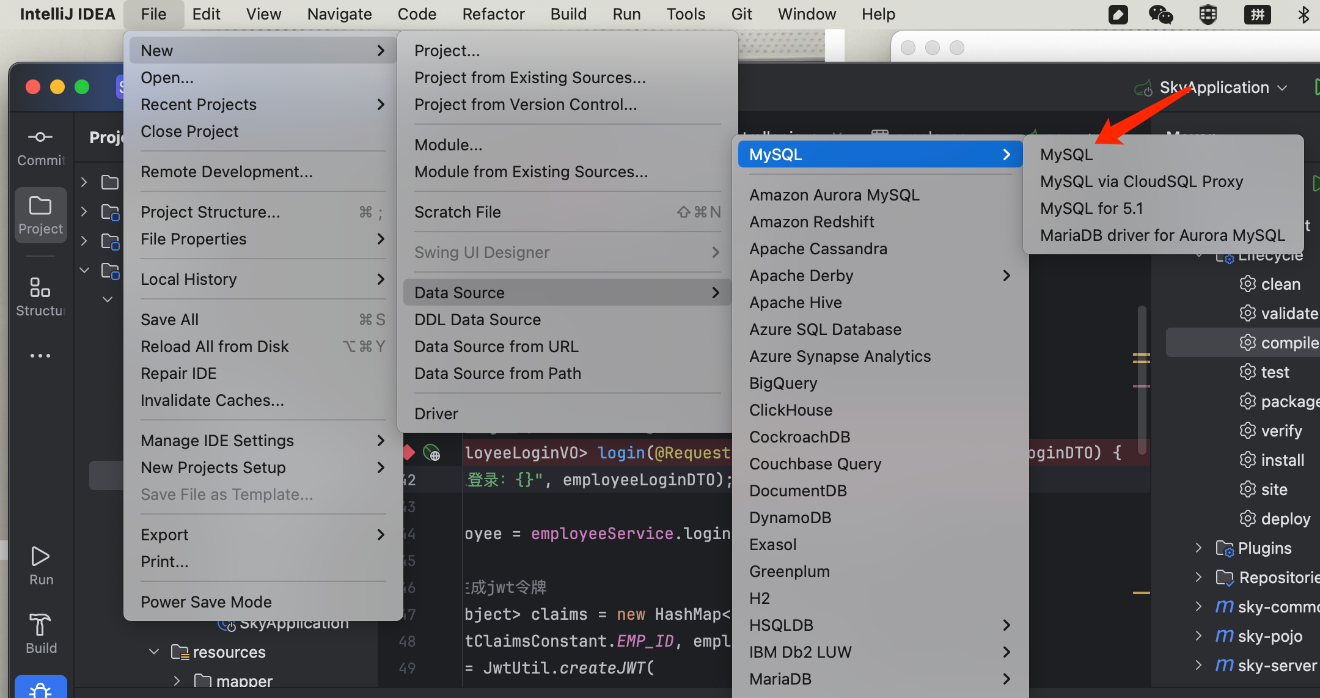Open the Refactor menu

point(493,14)
